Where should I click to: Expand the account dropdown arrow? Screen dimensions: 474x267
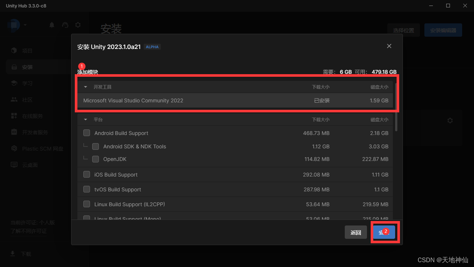pos(25,25)
